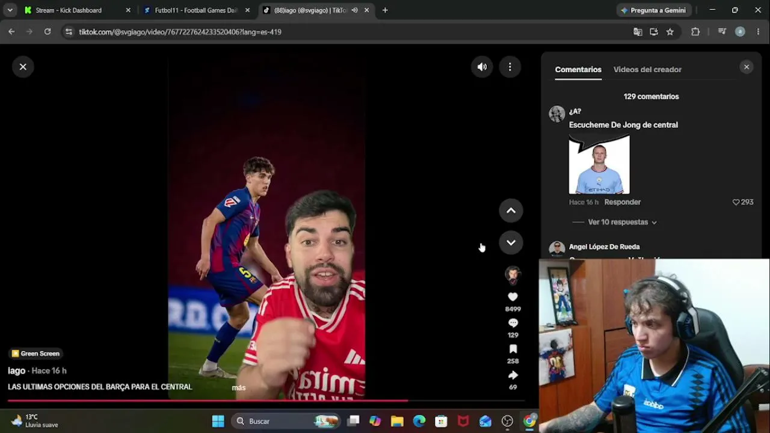Switch to the Comentarios tab

tap(578, 70)
